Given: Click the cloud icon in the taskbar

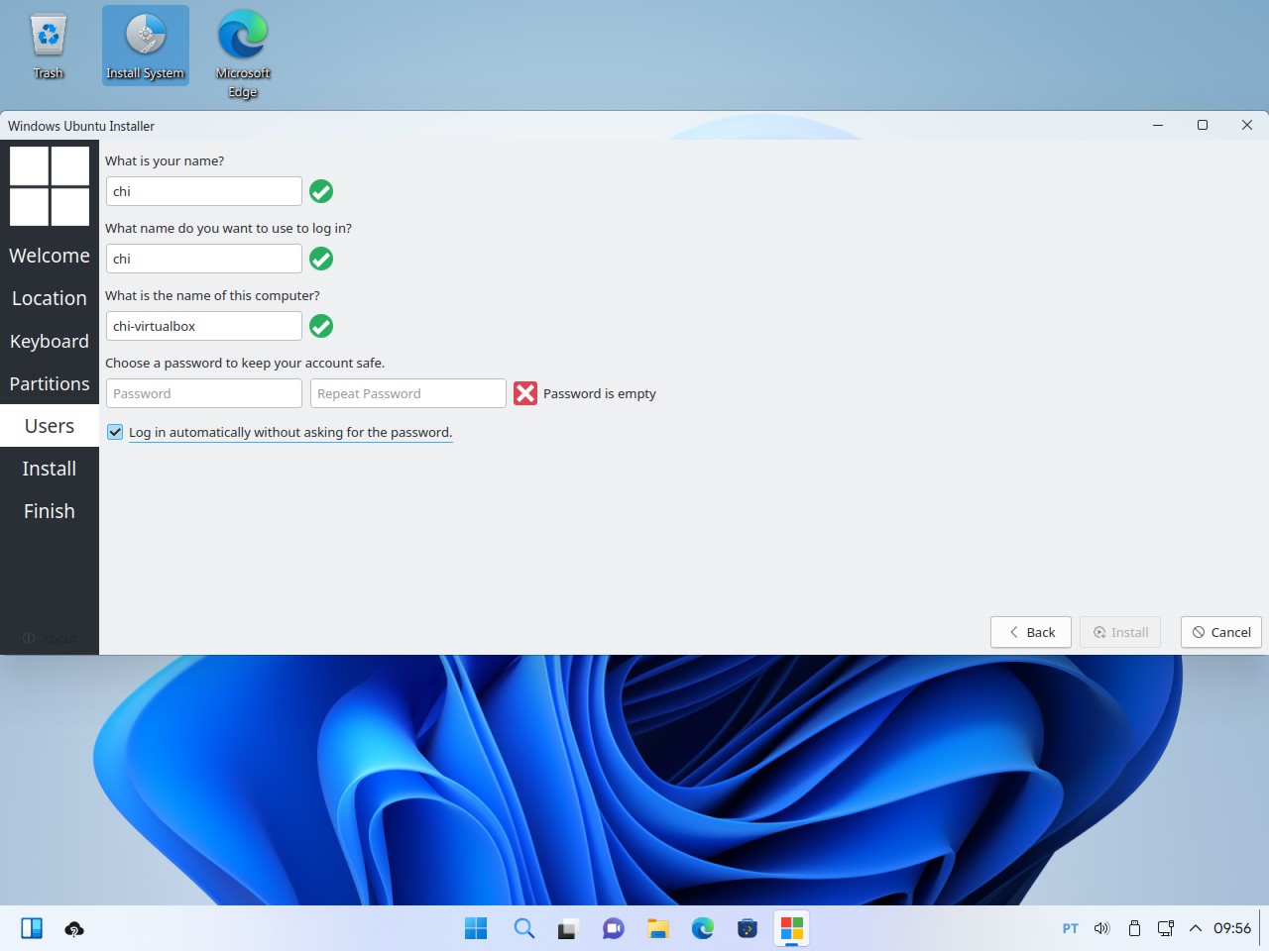Looking at the screenshot, I should tap(74, 928).
